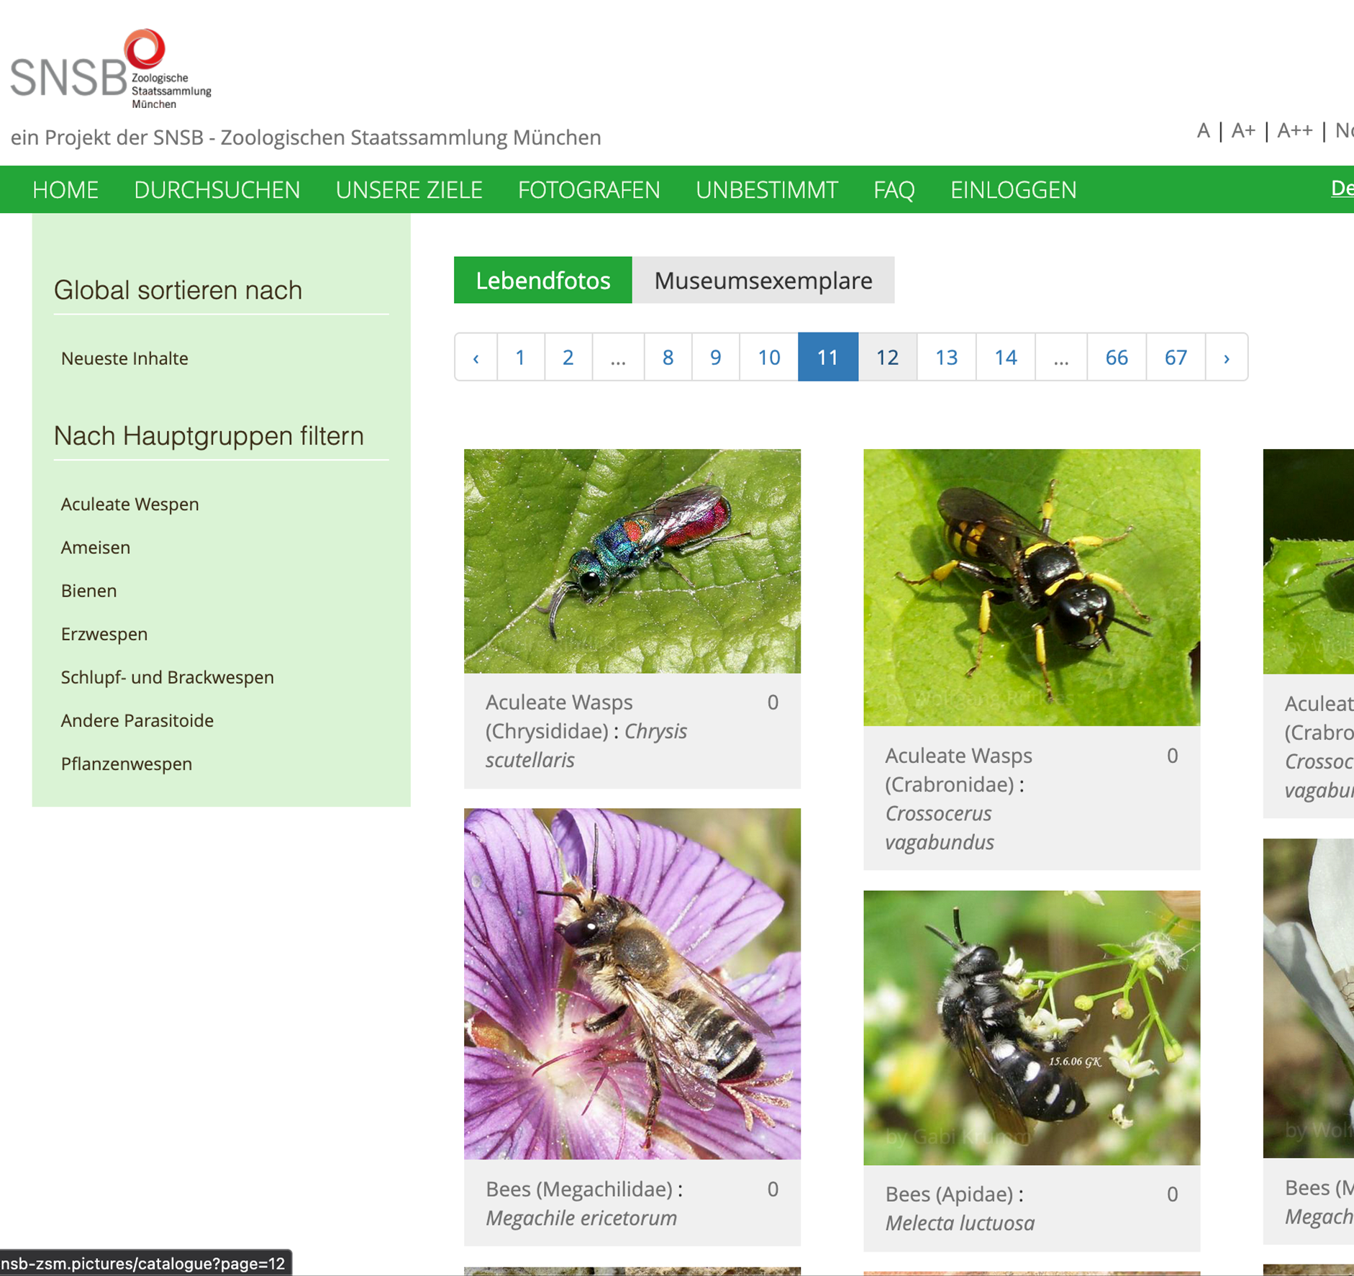Image resolution: width=1354 pixels, height=1276 pixels.
Task: Go to previous page with left arrow
Action: 476,357
